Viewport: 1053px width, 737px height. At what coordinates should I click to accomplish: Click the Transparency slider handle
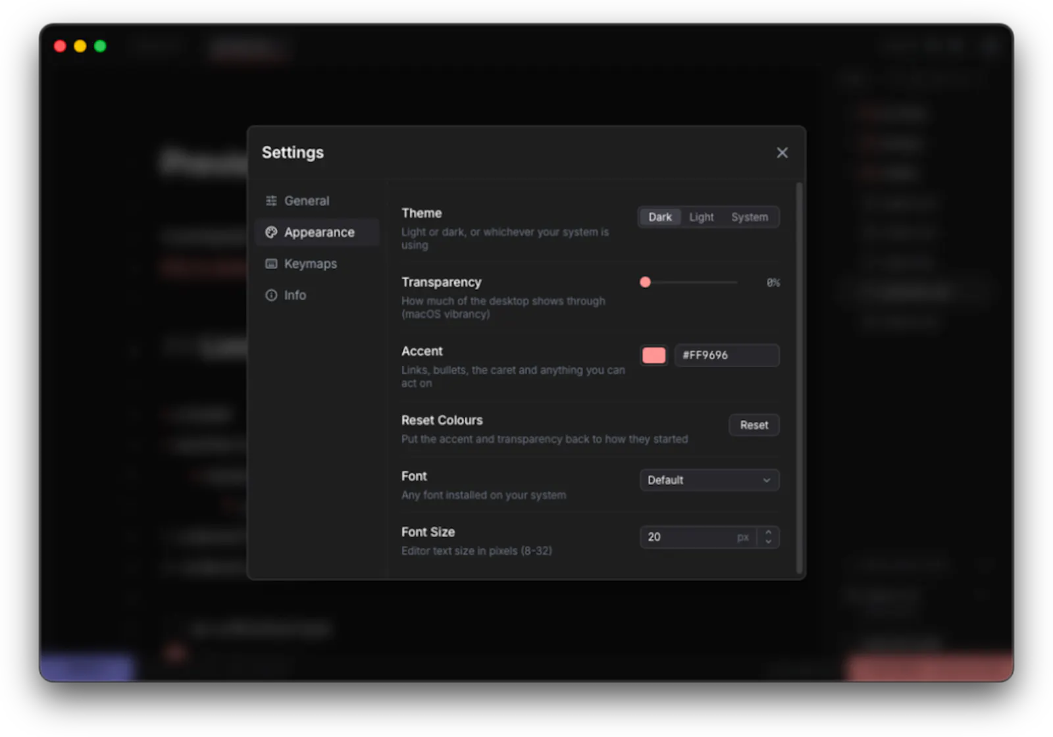coord(646,282)
